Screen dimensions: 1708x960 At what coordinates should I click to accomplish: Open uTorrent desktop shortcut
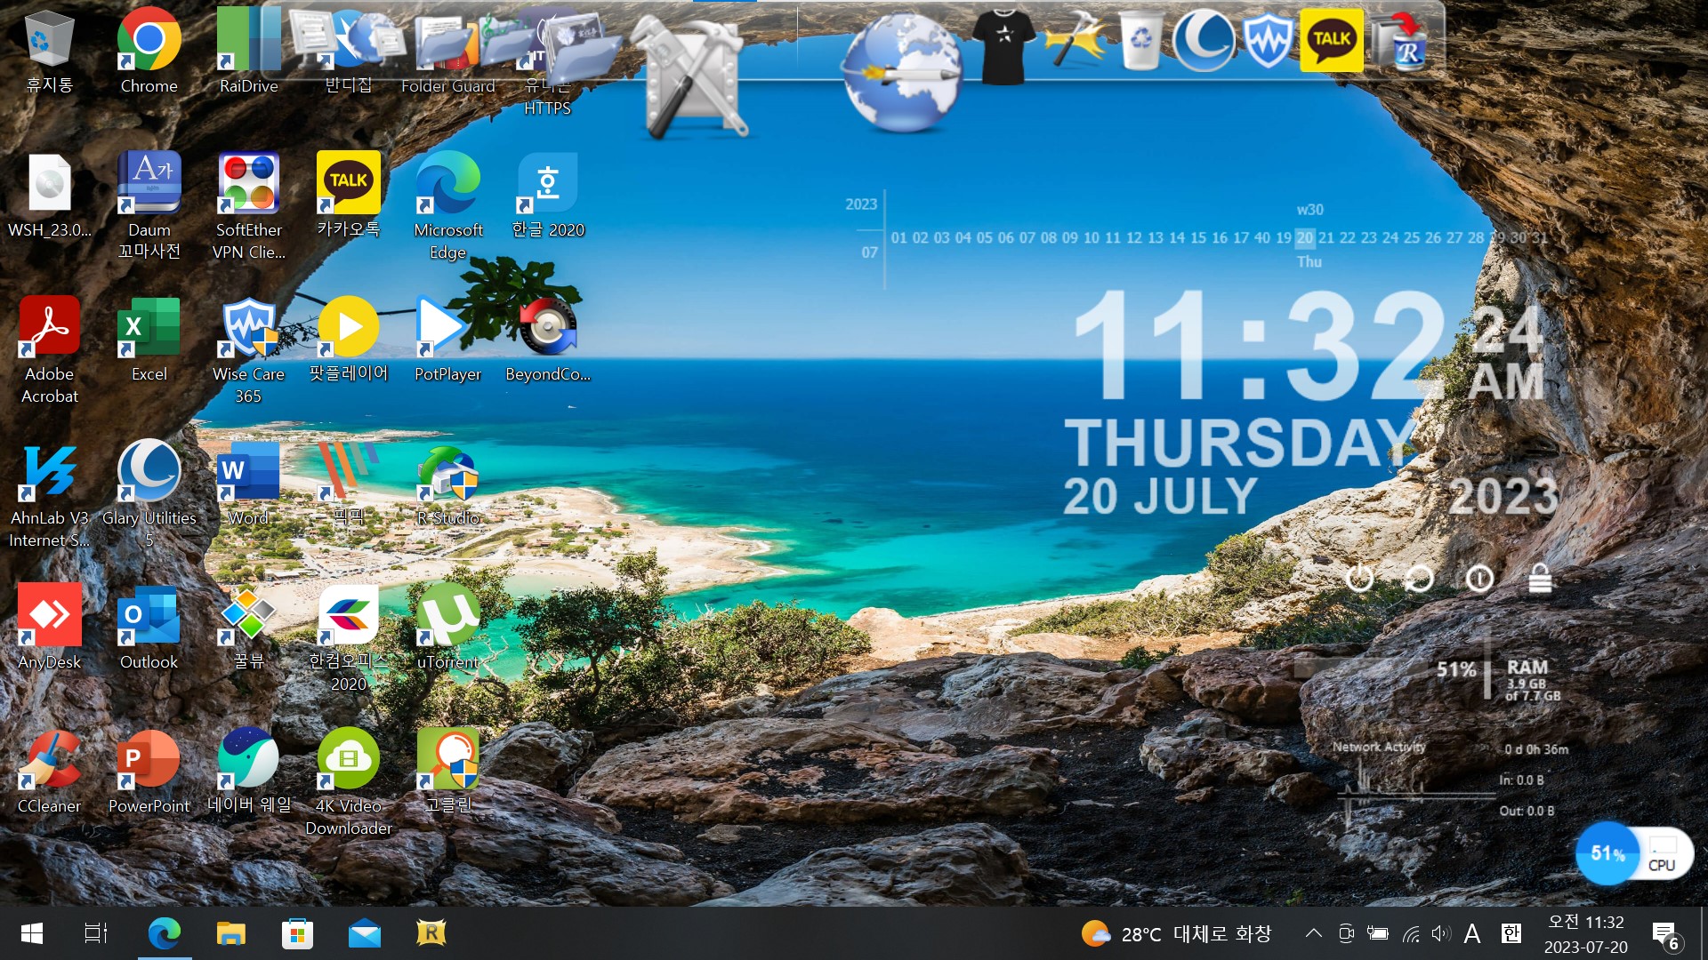[x=447, y=615]
